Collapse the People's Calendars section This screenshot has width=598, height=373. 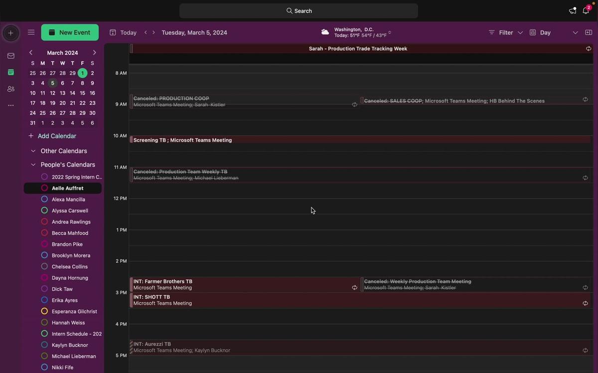pos(33,165)
